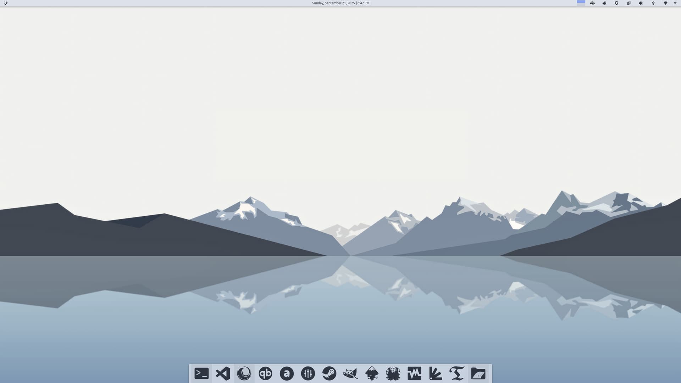
Task: Open the Dolphin file manager folder icon
Action: [x=478, y=373]
